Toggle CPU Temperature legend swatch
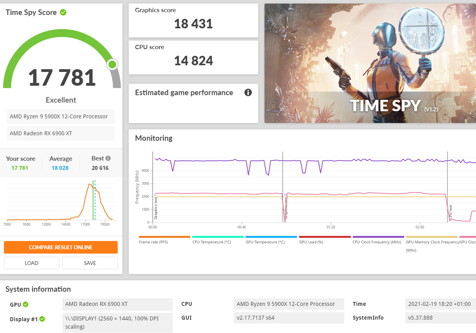 point(218,237)
